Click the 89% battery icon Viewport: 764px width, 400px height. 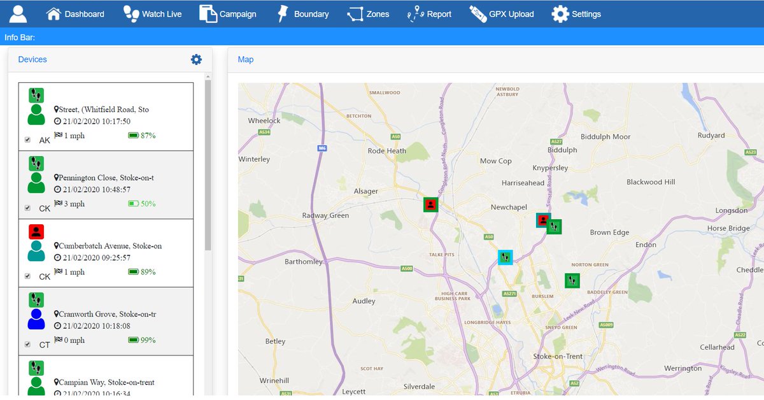pos(134,272)
